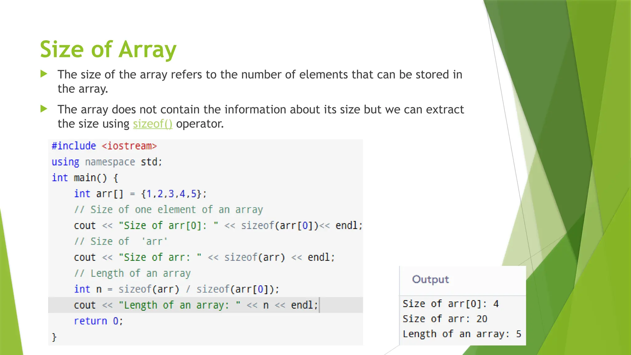Click output line 'Length of an array: 5'

click(462, 334)
